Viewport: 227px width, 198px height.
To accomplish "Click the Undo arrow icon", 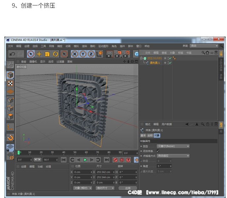I will point(12,54).
